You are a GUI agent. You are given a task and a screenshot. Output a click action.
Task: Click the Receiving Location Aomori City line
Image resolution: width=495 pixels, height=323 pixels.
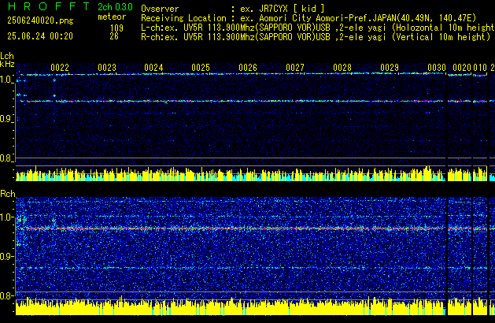point(308,18)
